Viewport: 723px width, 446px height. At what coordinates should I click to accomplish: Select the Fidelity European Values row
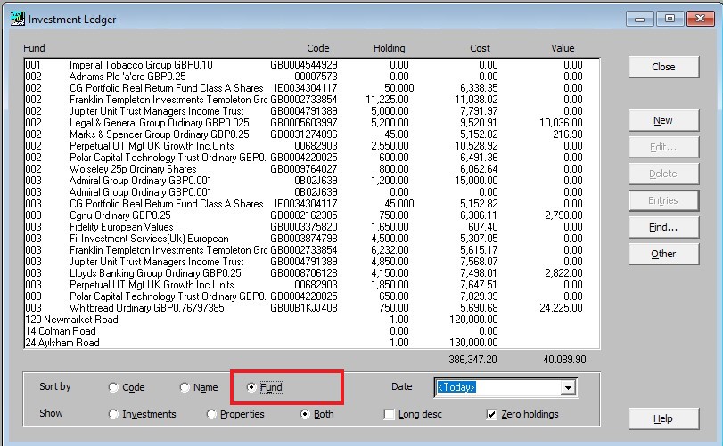pos(312,227)
